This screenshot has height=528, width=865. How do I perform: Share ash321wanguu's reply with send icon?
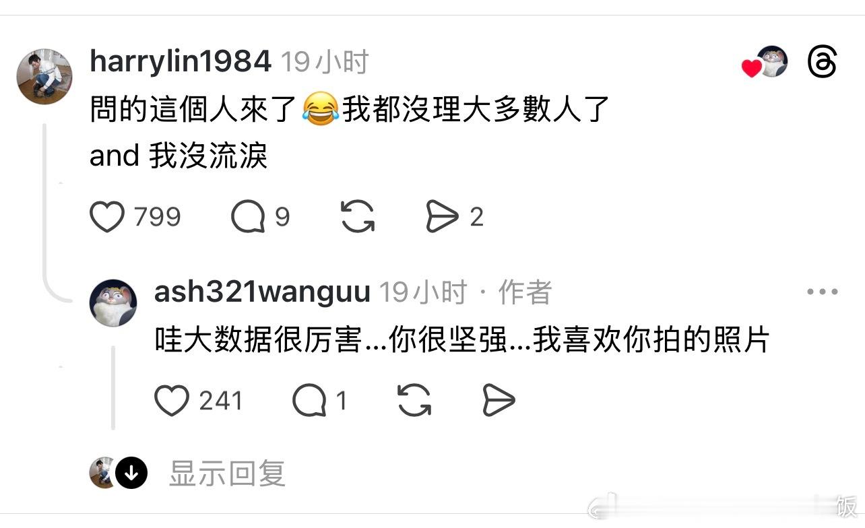[x=499, y=401]
